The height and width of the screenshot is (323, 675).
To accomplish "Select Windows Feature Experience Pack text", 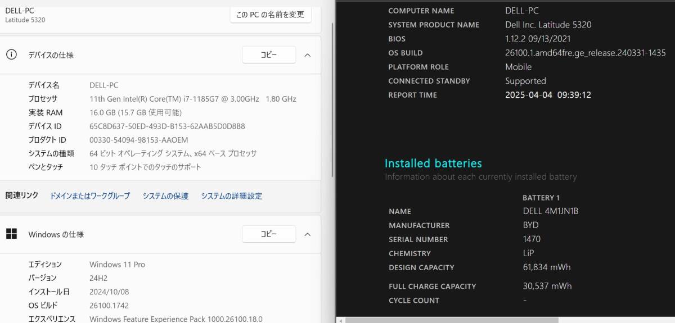I will click(x=175, y=319).
